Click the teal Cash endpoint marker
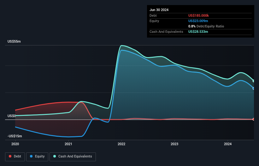 tap(254, 81)
